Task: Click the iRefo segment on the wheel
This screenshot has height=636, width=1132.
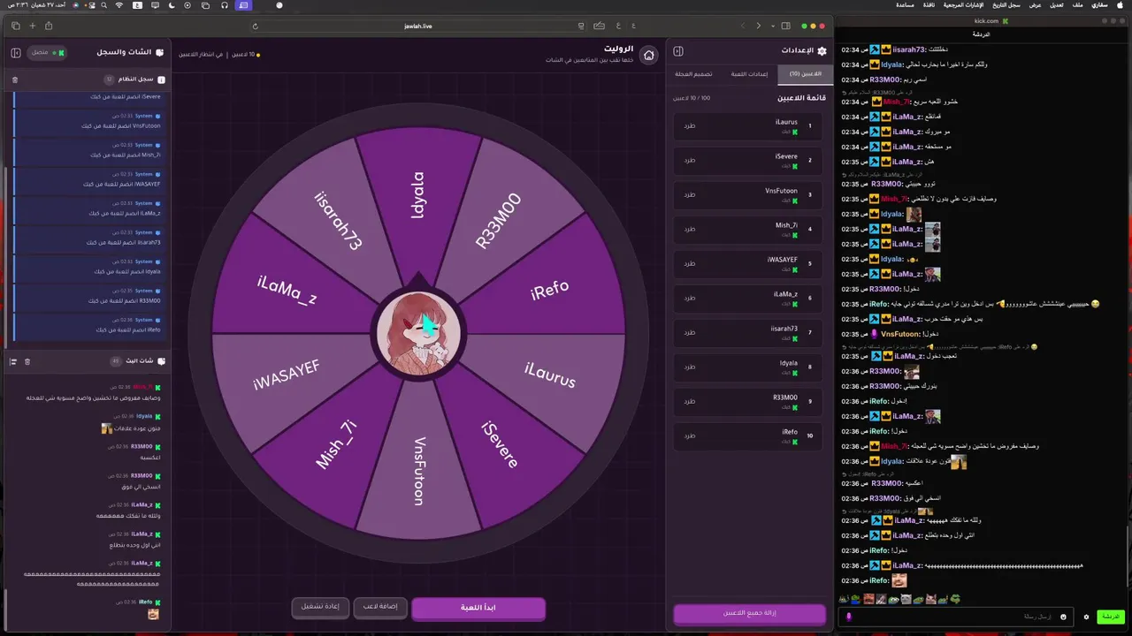Action: pos(548,289)
